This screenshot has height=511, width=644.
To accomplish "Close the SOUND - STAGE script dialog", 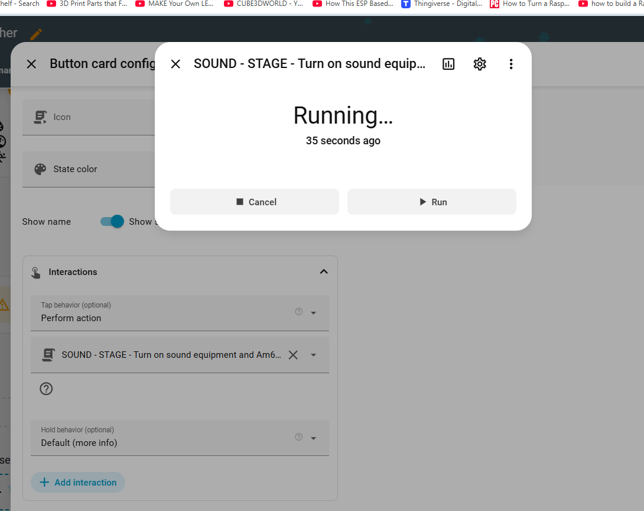I will 175,64.
